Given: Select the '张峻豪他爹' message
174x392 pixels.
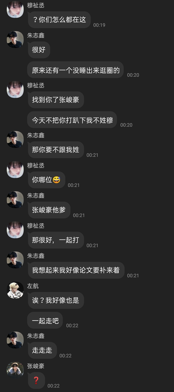Looking at the screenshot, I should tap(49, 210).
